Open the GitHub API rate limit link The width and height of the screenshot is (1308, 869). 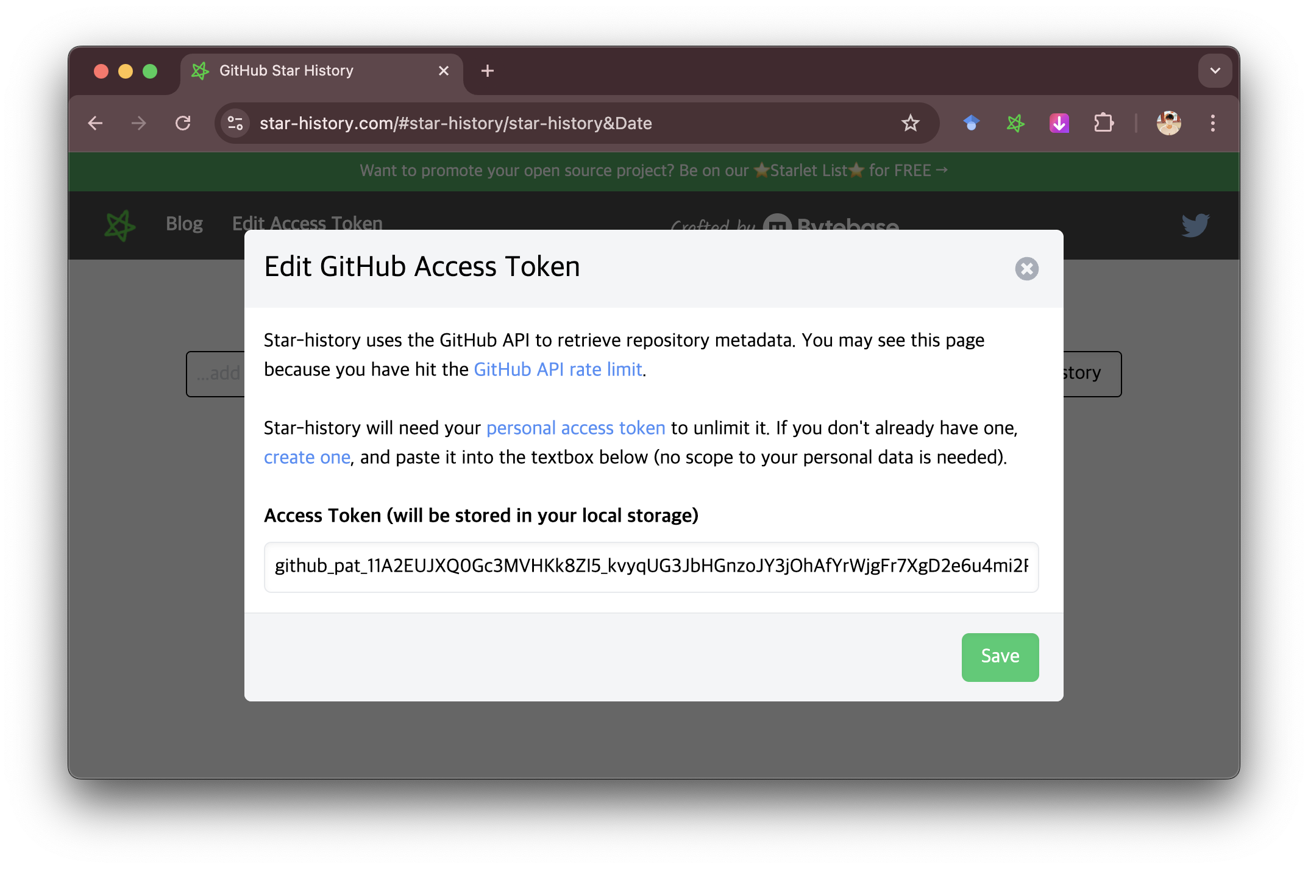click(x=558, y=369)
